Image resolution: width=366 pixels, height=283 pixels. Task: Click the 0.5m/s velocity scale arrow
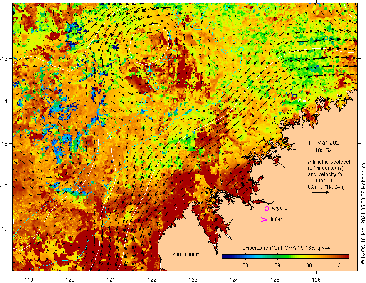tap(321, 192)
